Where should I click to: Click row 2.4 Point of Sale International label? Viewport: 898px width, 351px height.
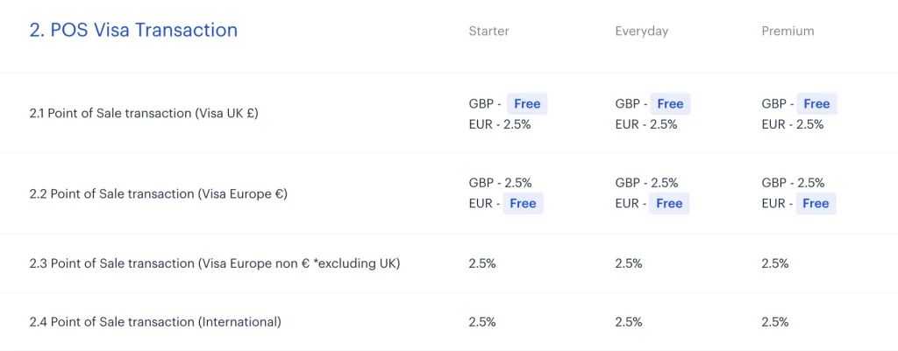pyautogui.click(x=155, y=321)
